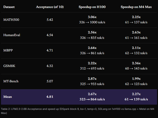Click the 5.42 acceptance value

(50, 20)
